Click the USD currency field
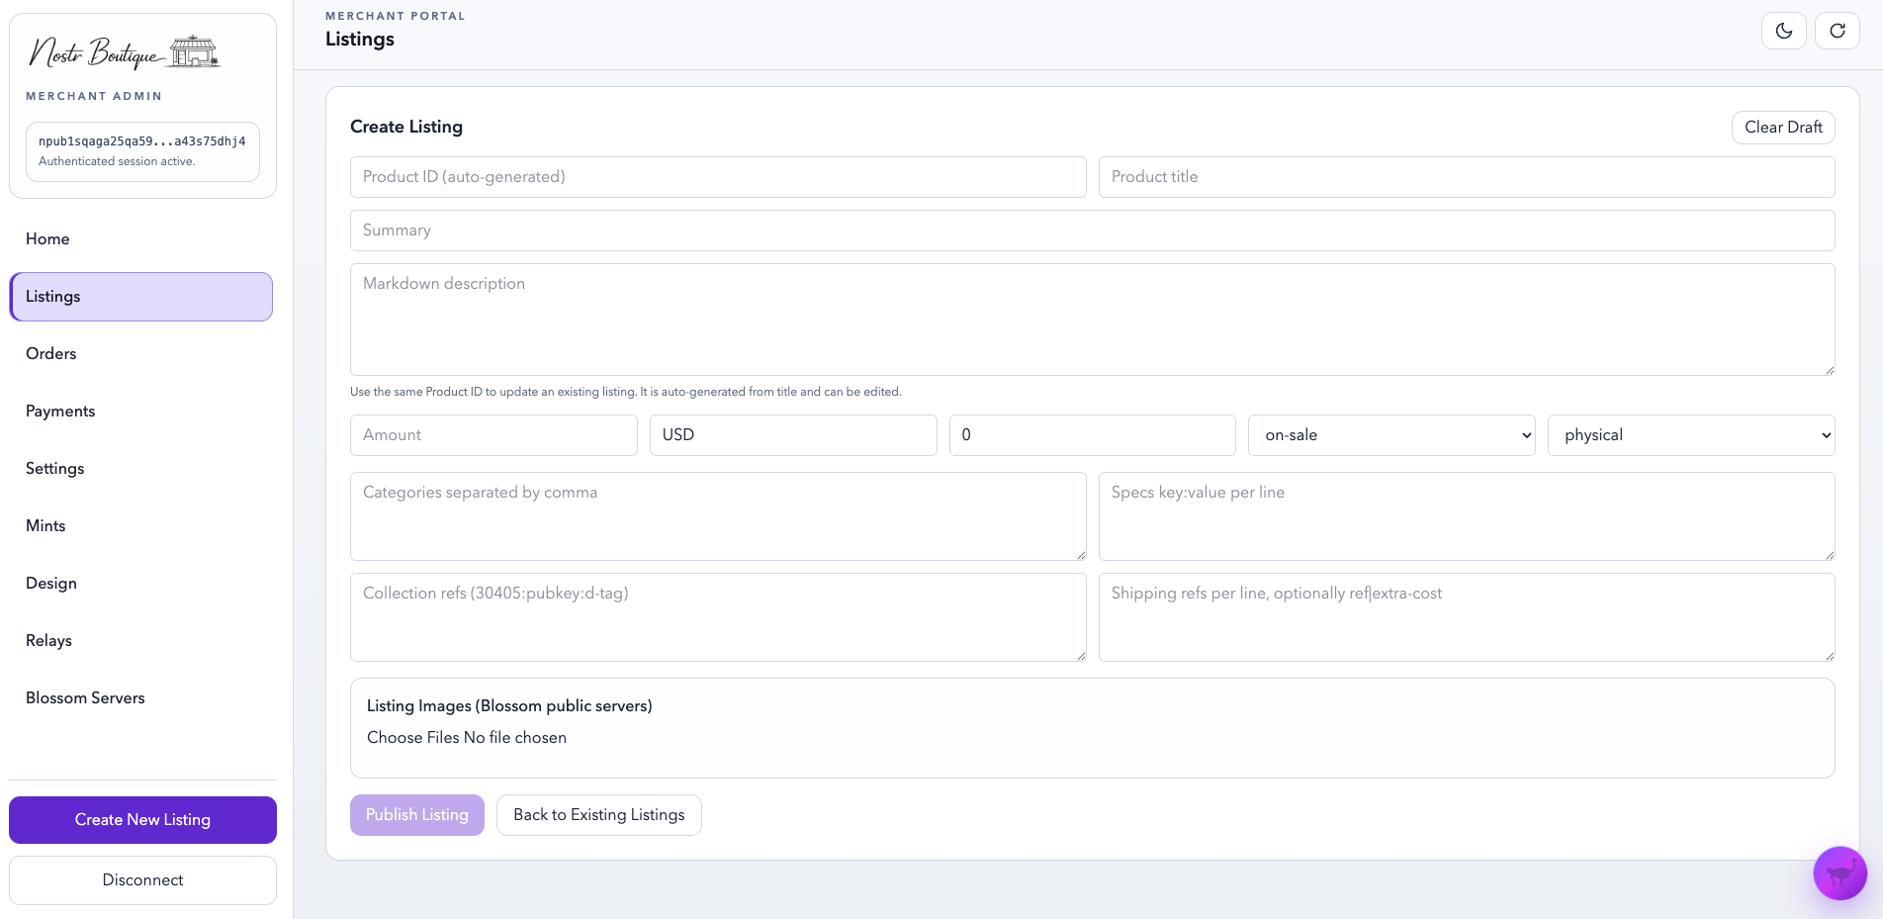The width and height of the screenshot is (1883, 919). coord(793,435)
